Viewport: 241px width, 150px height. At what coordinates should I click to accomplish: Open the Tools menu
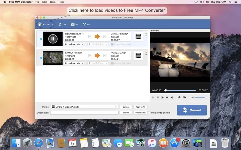52,2
